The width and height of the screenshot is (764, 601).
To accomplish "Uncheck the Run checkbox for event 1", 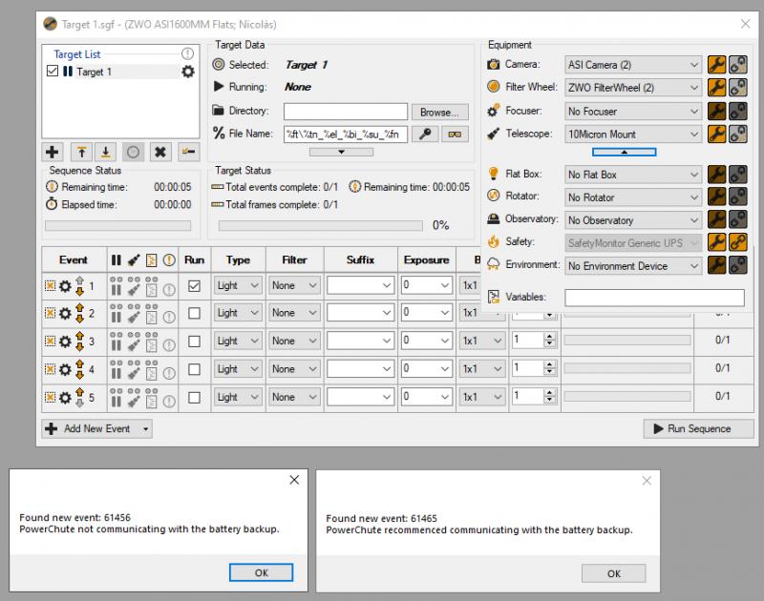I will coord(194,285).
